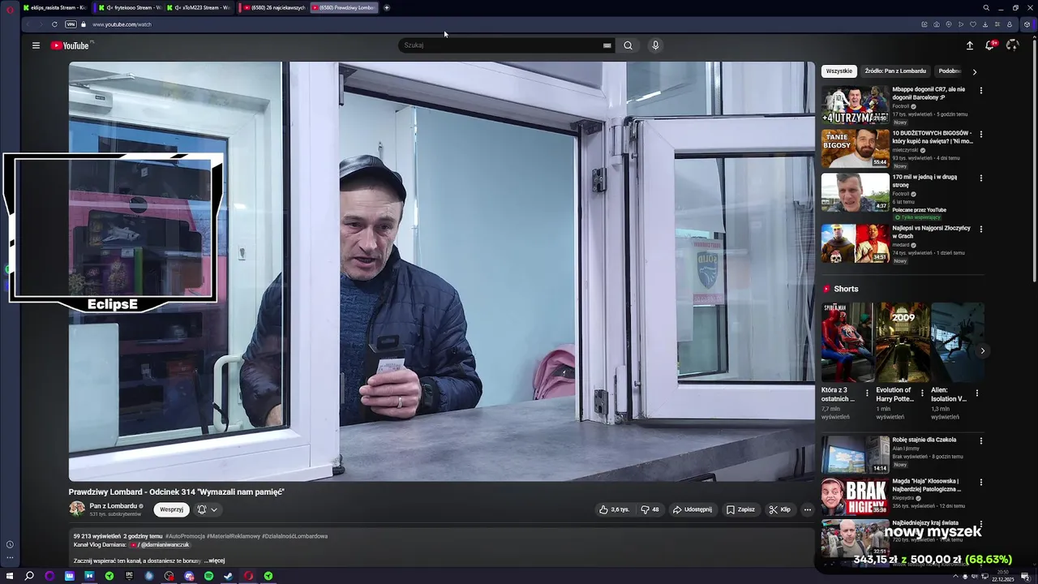This screenshot has width=1038, height=584.
Task: Open the Alien: Isolation short
Action: (x=958, y=342)
